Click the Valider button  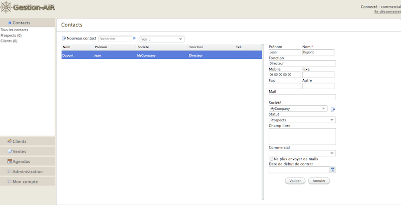(x=295, y=181)
